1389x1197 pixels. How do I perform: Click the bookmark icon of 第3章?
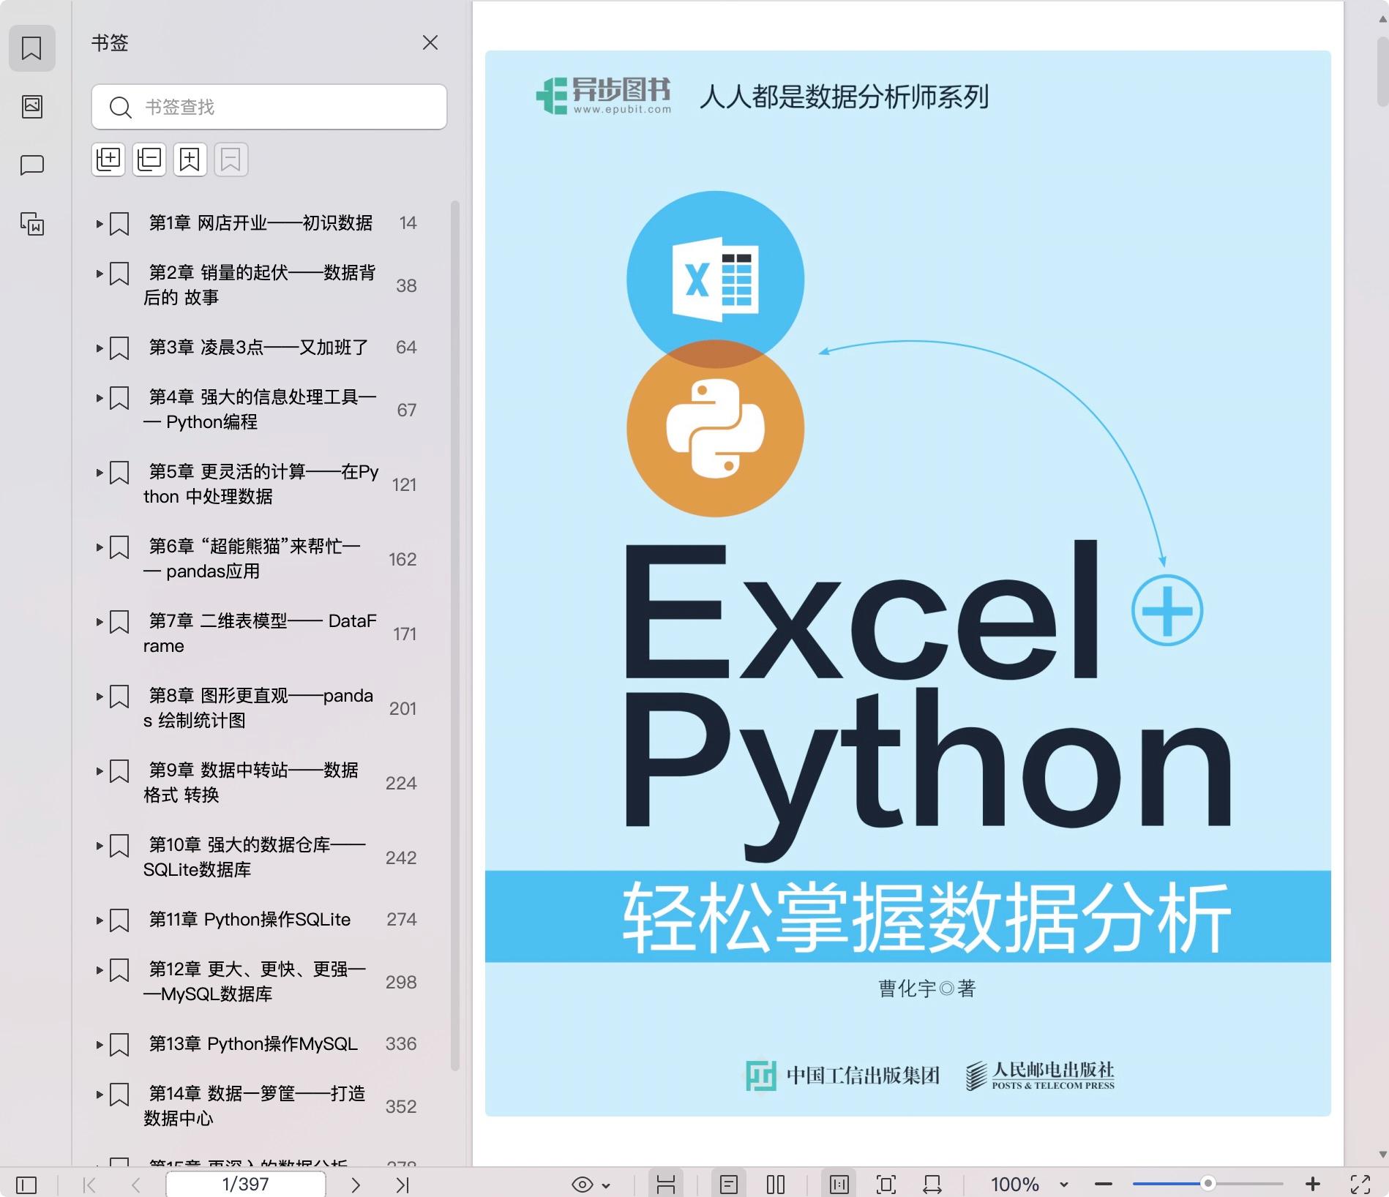coord(119,348)
